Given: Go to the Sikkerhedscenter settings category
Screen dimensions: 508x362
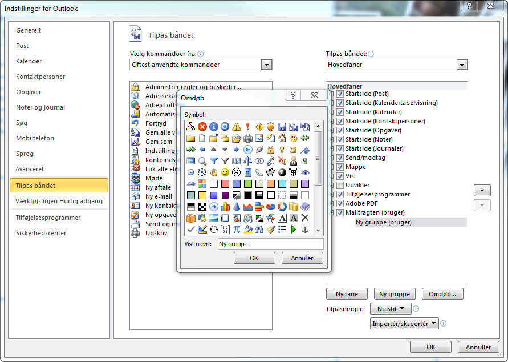Looking at the screenshot, I should tap(41, 233).
